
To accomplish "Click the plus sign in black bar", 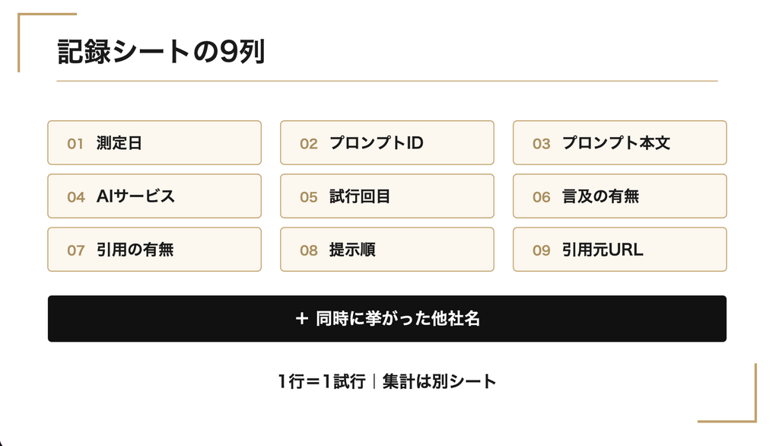I will [x=301, y=319].
